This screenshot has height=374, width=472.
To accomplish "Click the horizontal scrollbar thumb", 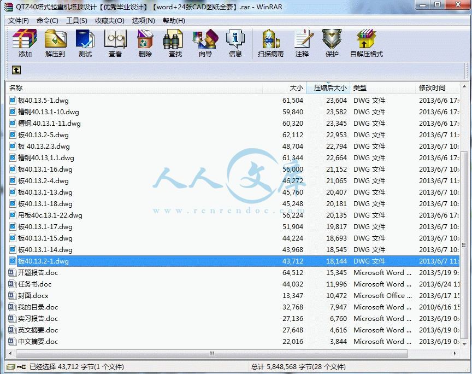I will [x=211, y=353].
